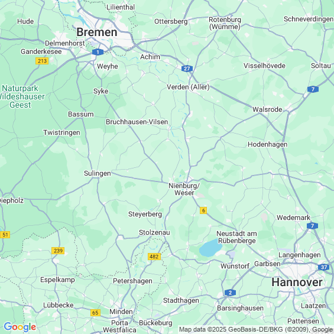Click the yellow 6 road shield near Nienburg

tap(203, 210)
